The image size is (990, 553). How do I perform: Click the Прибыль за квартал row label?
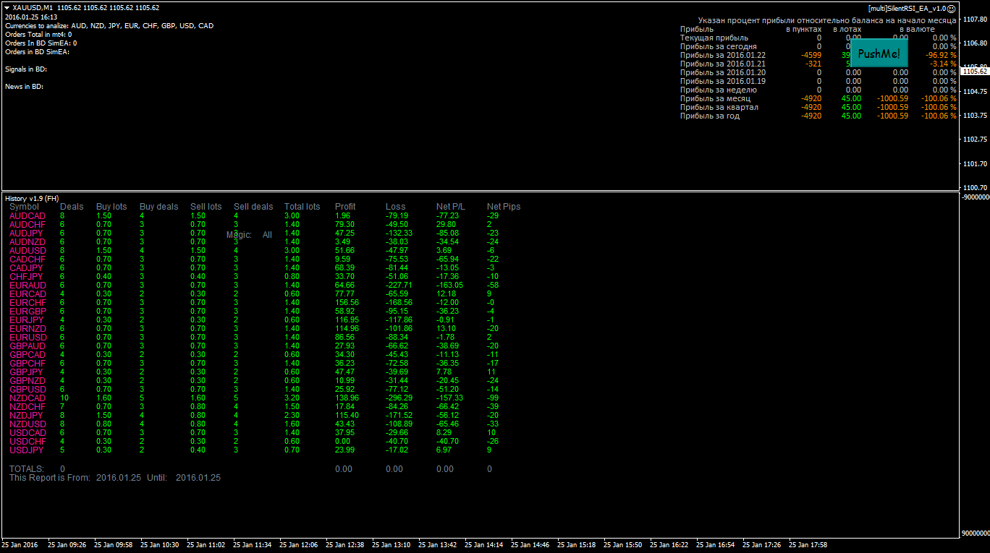pyautogui.click(x=719, y=107)
